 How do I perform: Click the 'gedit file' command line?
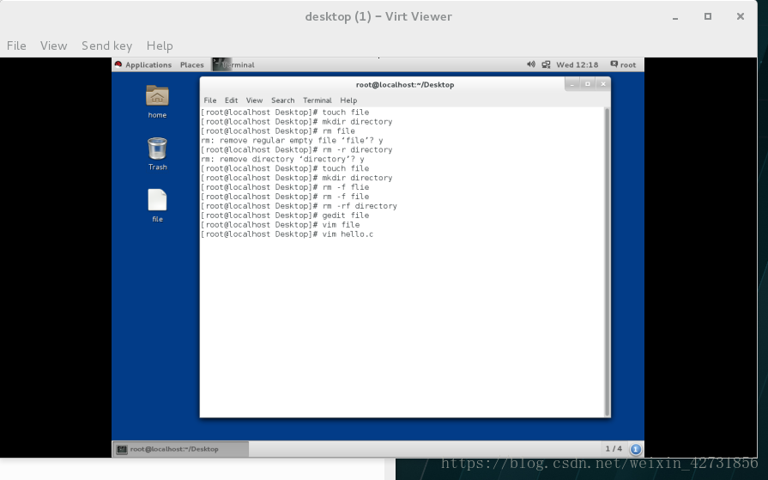tap(285, 216)
